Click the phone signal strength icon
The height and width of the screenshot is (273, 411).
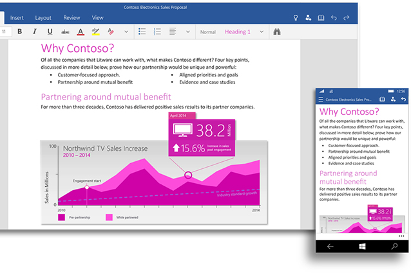click(321, 91)
